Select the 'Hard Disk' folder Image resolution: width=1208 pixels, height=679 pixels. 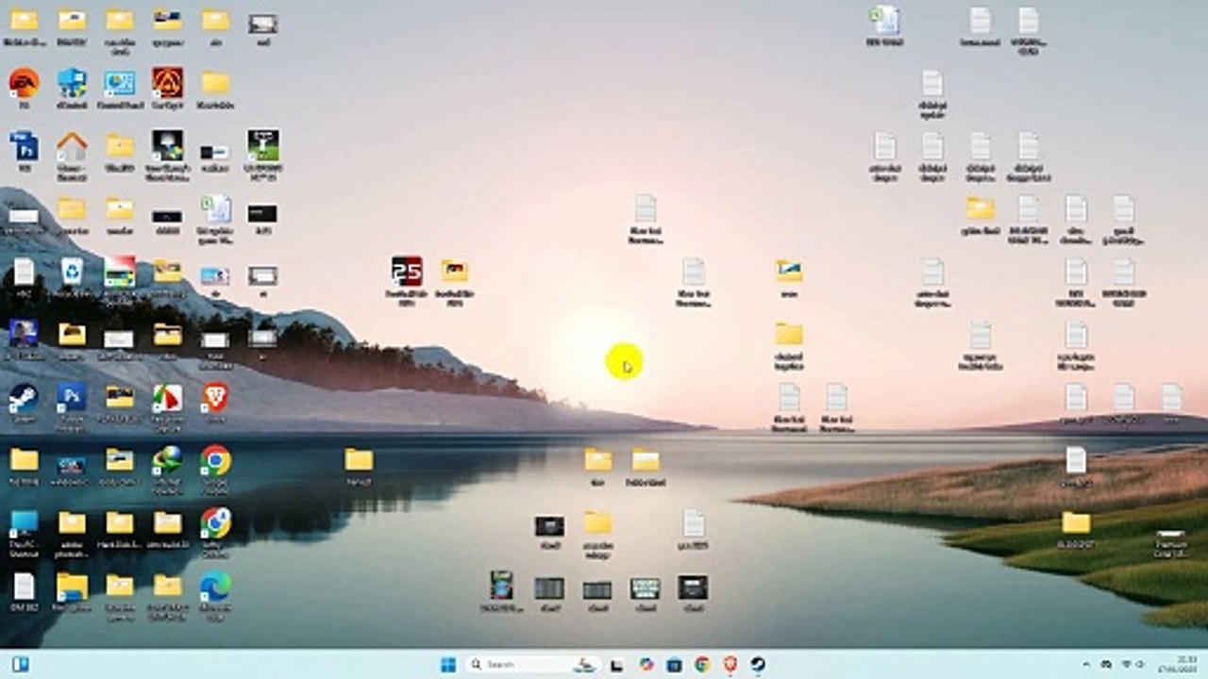(120, 522)
